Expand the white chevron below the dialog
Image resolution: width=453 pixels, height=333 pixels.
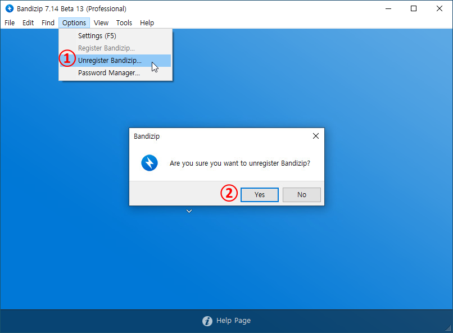coord(189,211)
